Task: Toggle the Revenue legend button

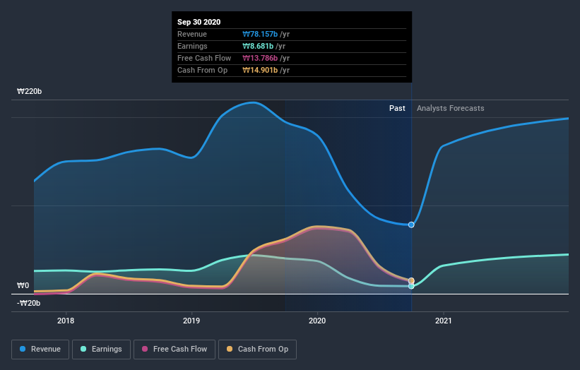Action: [x=40, y=350]
